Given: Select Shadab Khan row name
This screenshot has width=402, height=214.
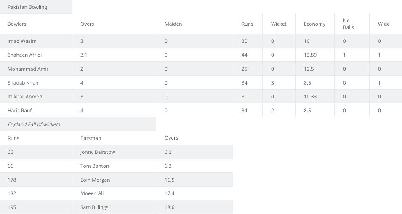Looking at the screenshot, I should tap(23, 83).
